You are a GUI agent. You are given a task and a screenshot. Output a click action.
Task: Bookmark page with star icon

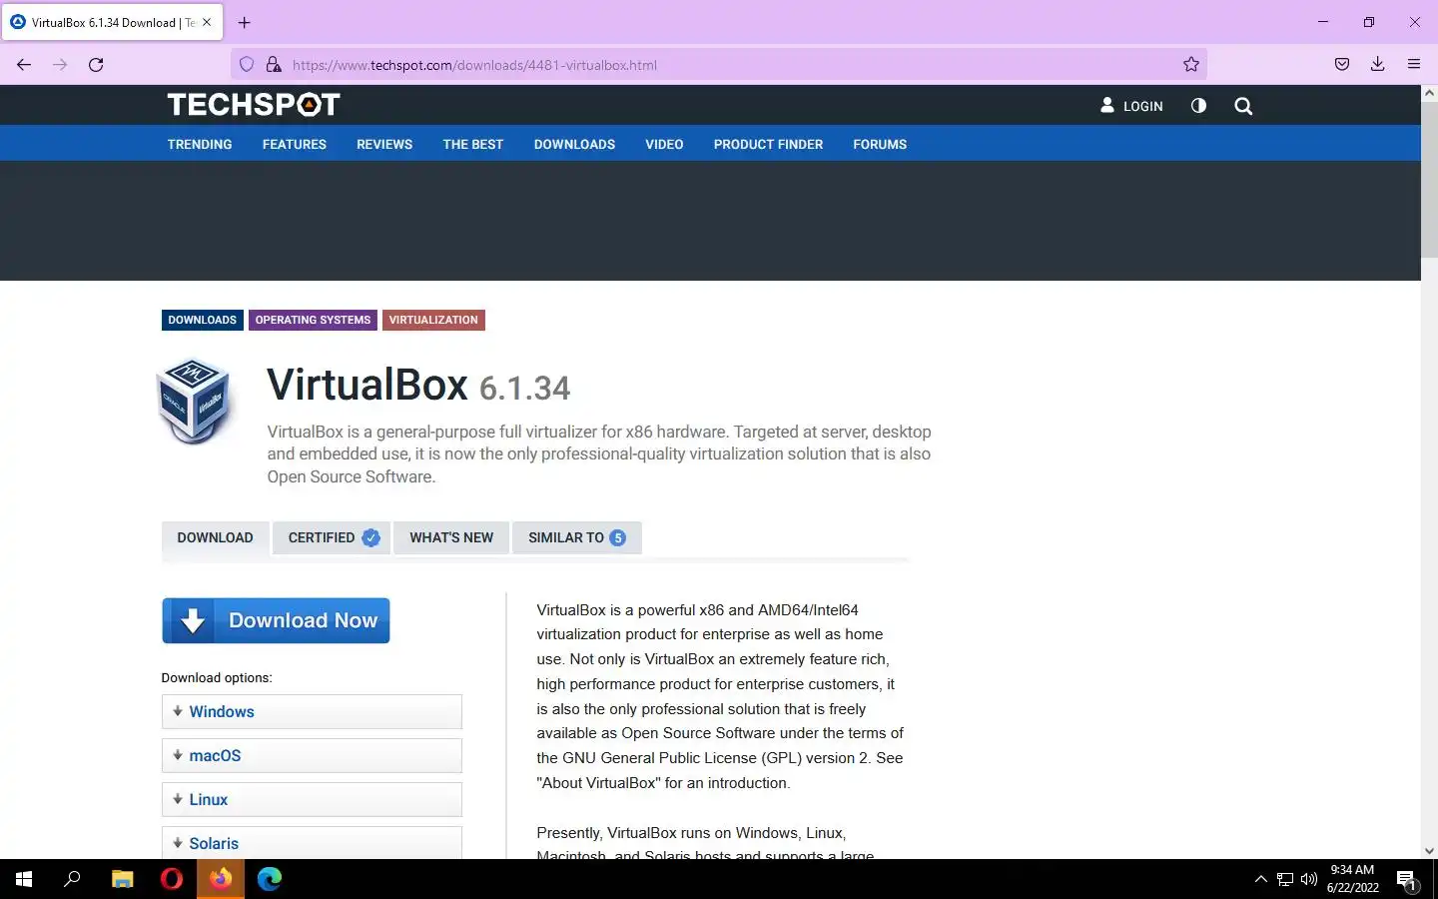click(1191, 65)
